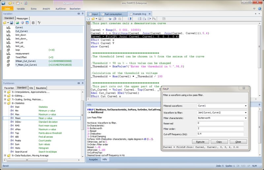Click Close in the FiltLP dialog
Image resolution: width=264 pixels, height=170 pixels.
click(x=238, y=142)
